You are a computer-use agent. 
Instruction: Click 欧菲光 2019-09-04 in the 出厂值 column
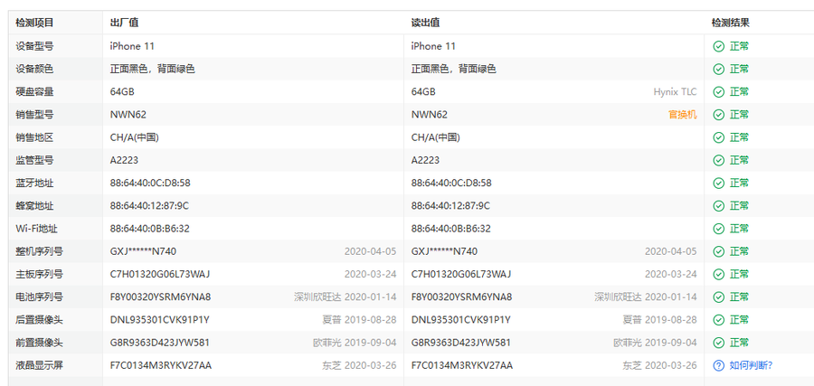(x=355, y=343)
